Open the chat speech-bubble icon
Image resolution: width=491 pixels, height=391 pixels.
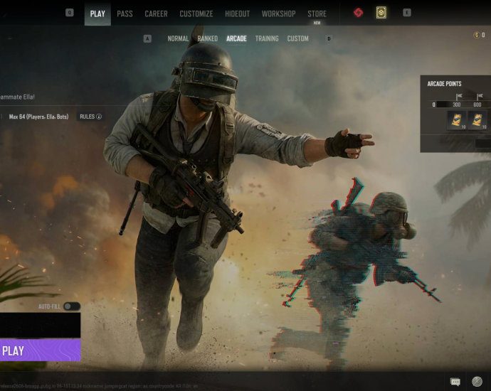(455, 382)
